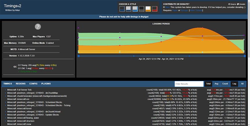
Task: Click the orange peak point on the graph
Action: (x=203, y=28)
